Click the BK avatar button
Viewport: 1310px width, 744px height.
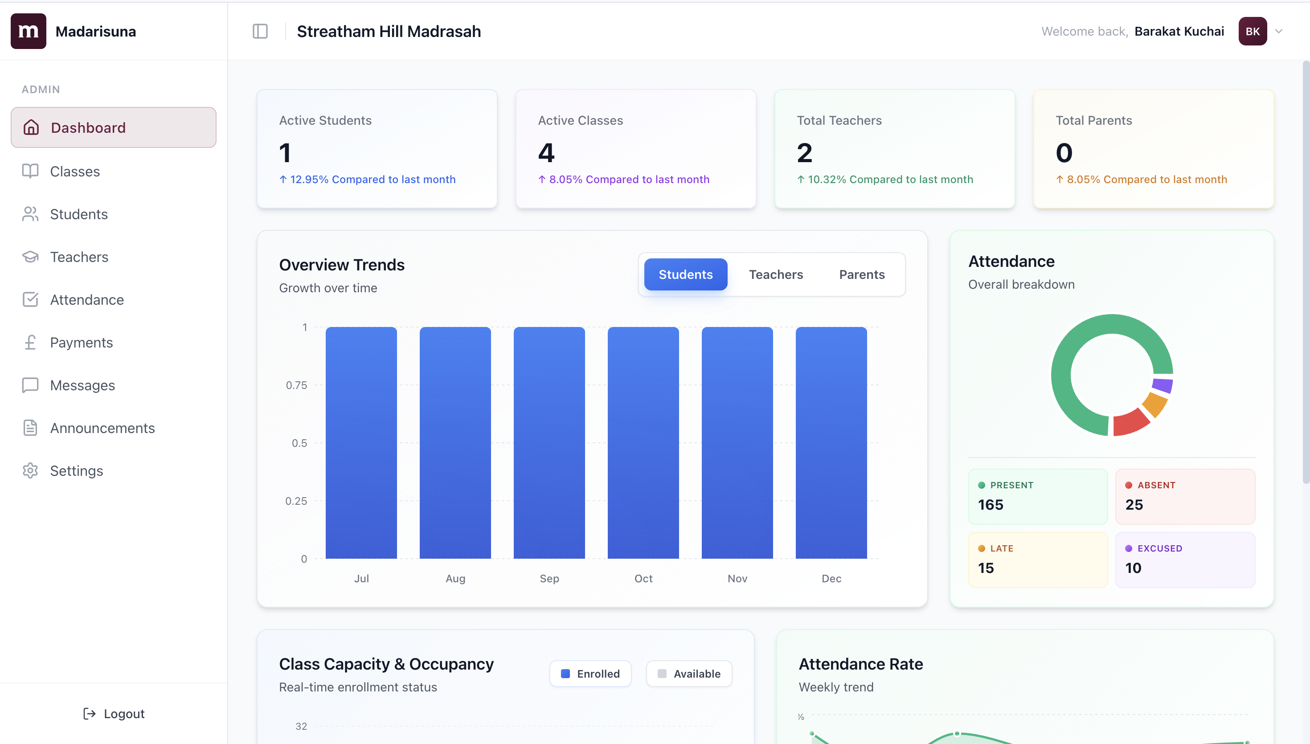[x=1253, y=31]
